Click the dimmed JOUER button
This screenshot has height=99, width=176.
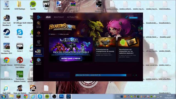click(59, 75)
